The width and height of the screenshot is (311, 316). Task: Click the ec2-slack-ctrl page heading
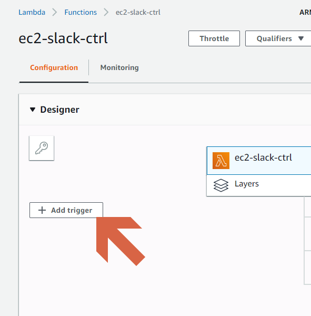(63, 38)
